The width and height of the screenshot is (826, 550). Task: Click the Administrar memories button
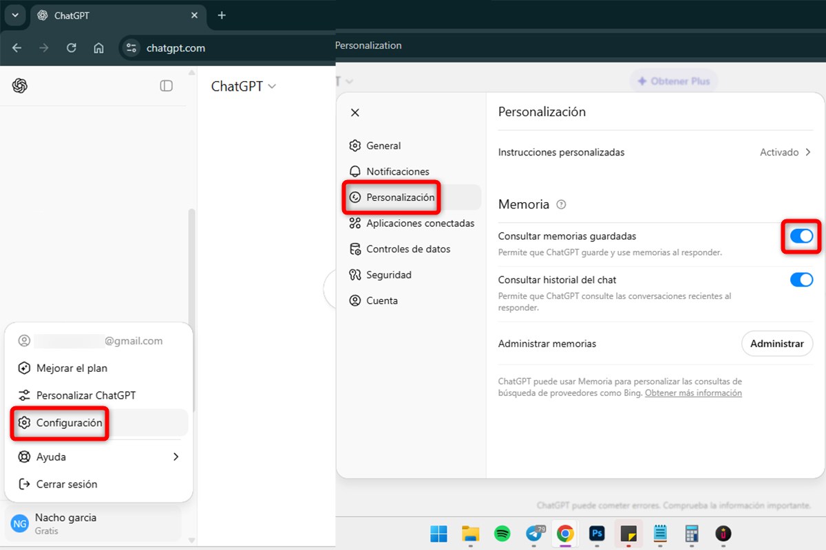click(777, 343)
